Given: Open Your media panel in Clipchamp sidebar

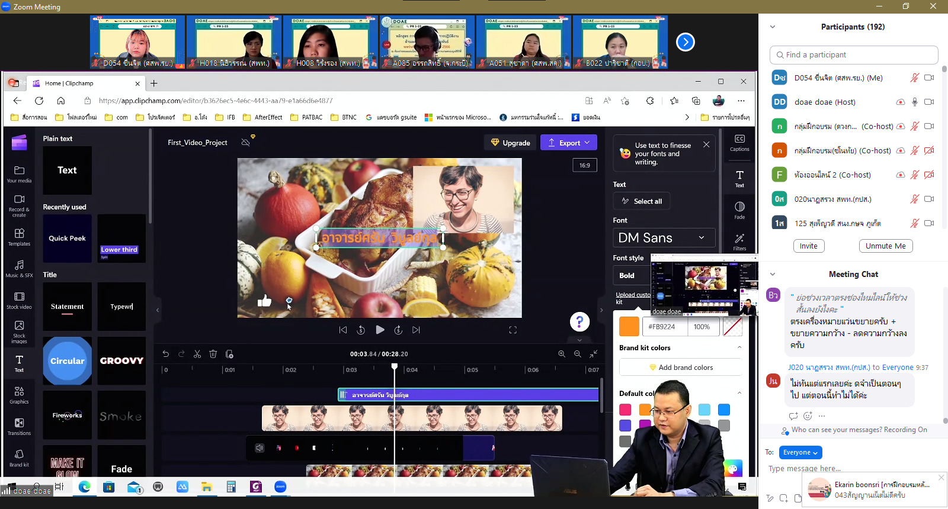Looking at the screenshot, I should 19,174.
